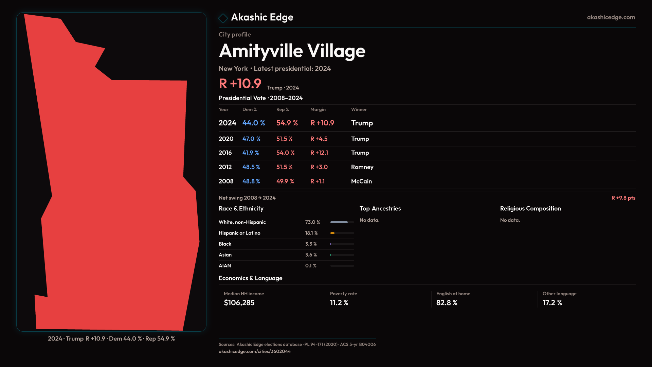
Task: Click the Religious Composition heading
Action: [x=530, y=209]
